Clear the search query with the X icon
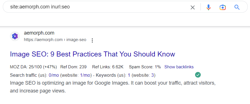Viewport: 250px width, 104px height. [193, 7]
